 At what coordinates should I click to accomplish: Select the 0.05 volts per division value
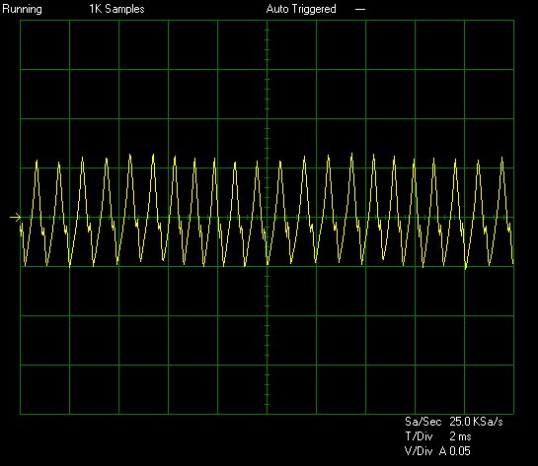(x=460, y=451)
